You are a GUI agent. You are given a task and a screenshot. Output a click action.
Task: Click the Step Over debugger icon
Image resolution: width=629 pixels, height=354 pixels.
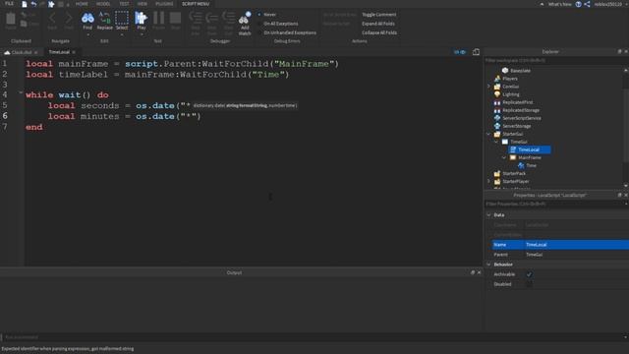tap(212, 19)
